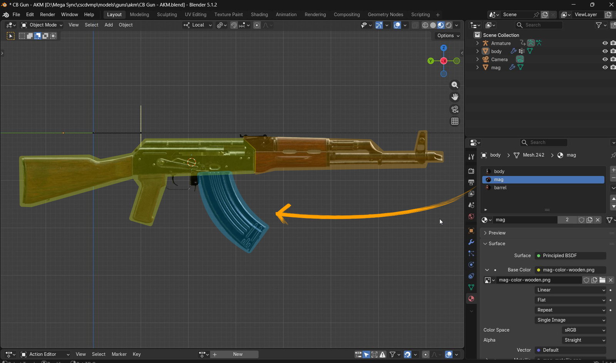616x363 pixels.
Task: Open the Render menu
Action: pyautogui.click(x=47, y=15)
